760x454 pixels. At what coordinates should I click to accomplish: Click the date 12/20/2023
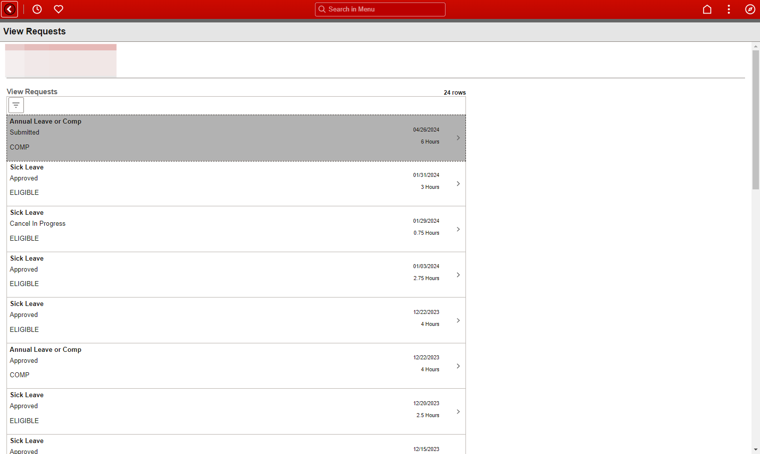click(426, 403)
